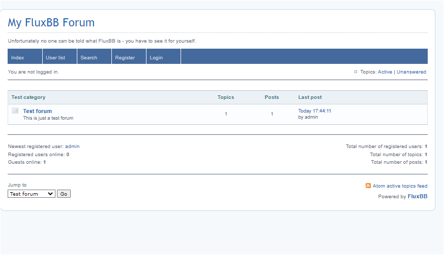This screenshot has height=255, width=444.
Task: Visit the FluxBB powered-by link
Action: pyautogui.click(x=418, y=196)
